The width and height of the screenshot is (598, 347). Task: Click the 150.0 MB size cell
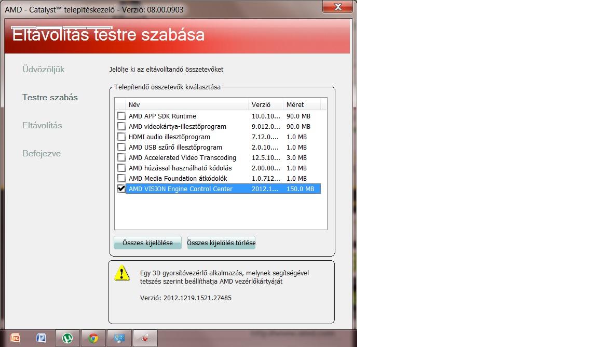click(x=300, y=189)
